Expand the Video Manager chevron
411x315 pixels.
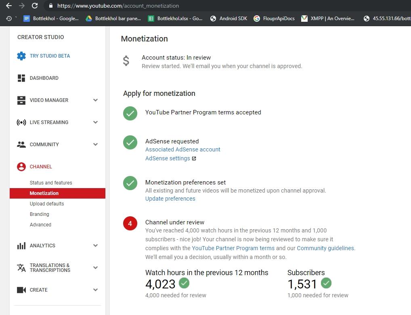pyautogui.click(x=95, y=100)
